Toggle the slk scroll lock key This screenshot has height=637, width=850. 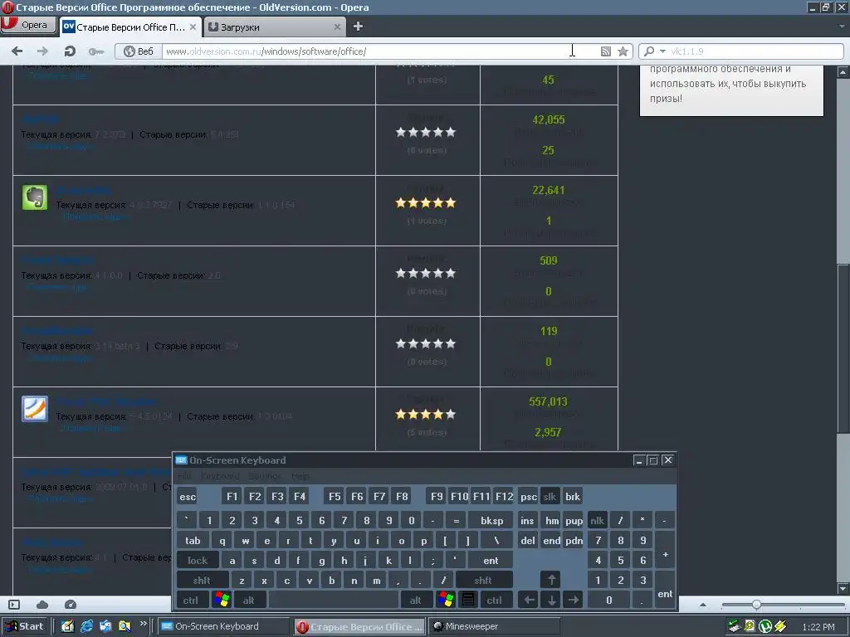tap(550, 496)
